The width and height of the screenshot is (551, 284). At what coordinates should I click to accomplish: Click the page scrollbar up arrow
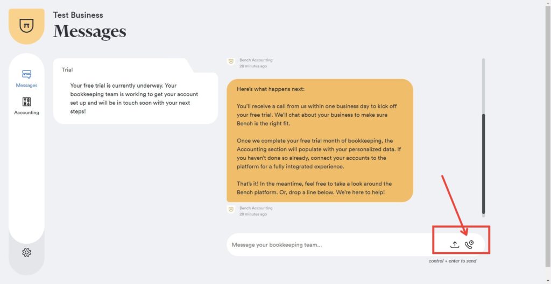tap(547, 3)
